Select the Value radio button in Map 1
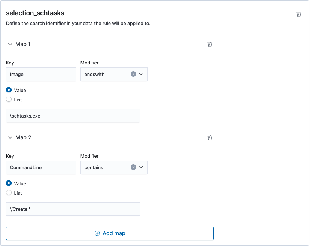Image resolution: width=310 pixels, height=246 pixels. [x=9, y=90]
